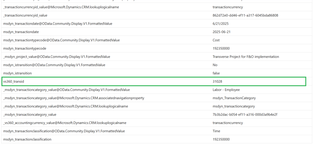313x144 pixels.
Task: Click the GUID value starting with 7b3b2dac
Action: point(245,114)
